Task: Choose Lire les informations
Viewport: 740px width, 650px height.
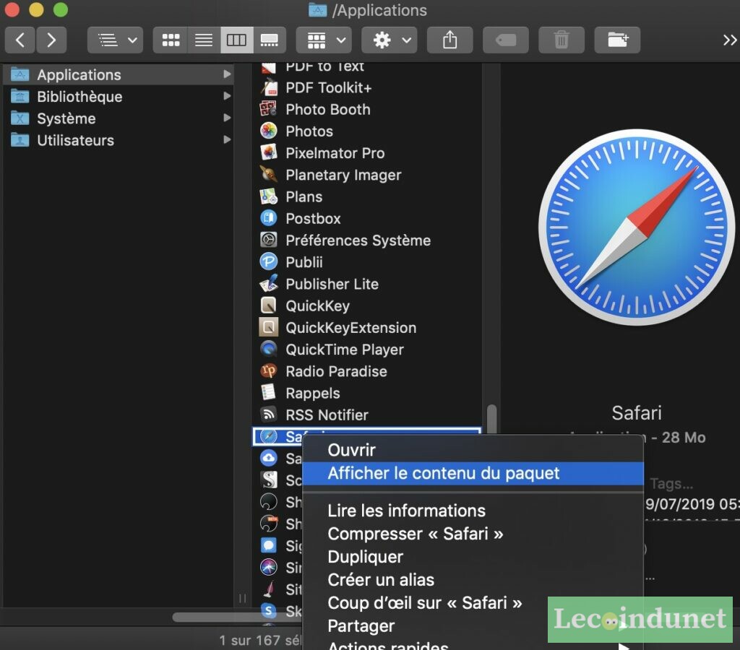Action: (x=473, y=511)
